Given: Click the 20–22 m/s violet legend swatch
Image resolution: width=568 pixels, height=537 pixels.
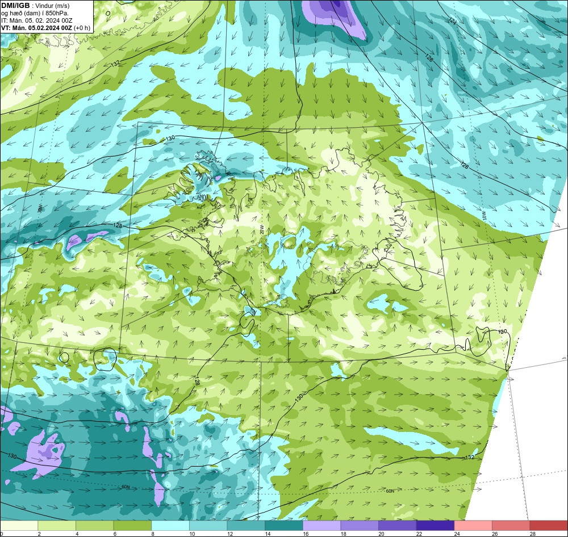Looking at the screenshot, I should (x=398, y=526).
